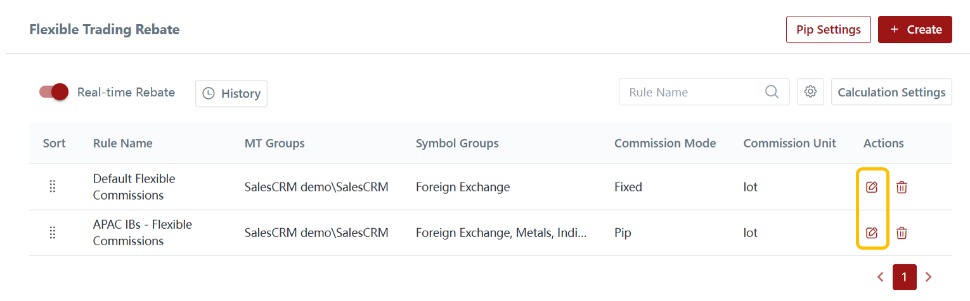Screen dimensions: 970x301
Task: Click the truncated Symbol Groups cell for APAC IBs
Action: pyautogui.click(x=501, y=233)
